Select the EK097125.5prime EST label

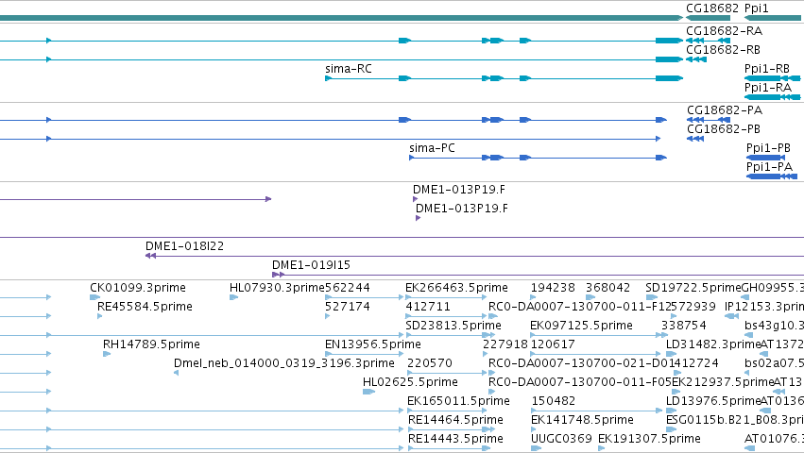tap(581, 326)
